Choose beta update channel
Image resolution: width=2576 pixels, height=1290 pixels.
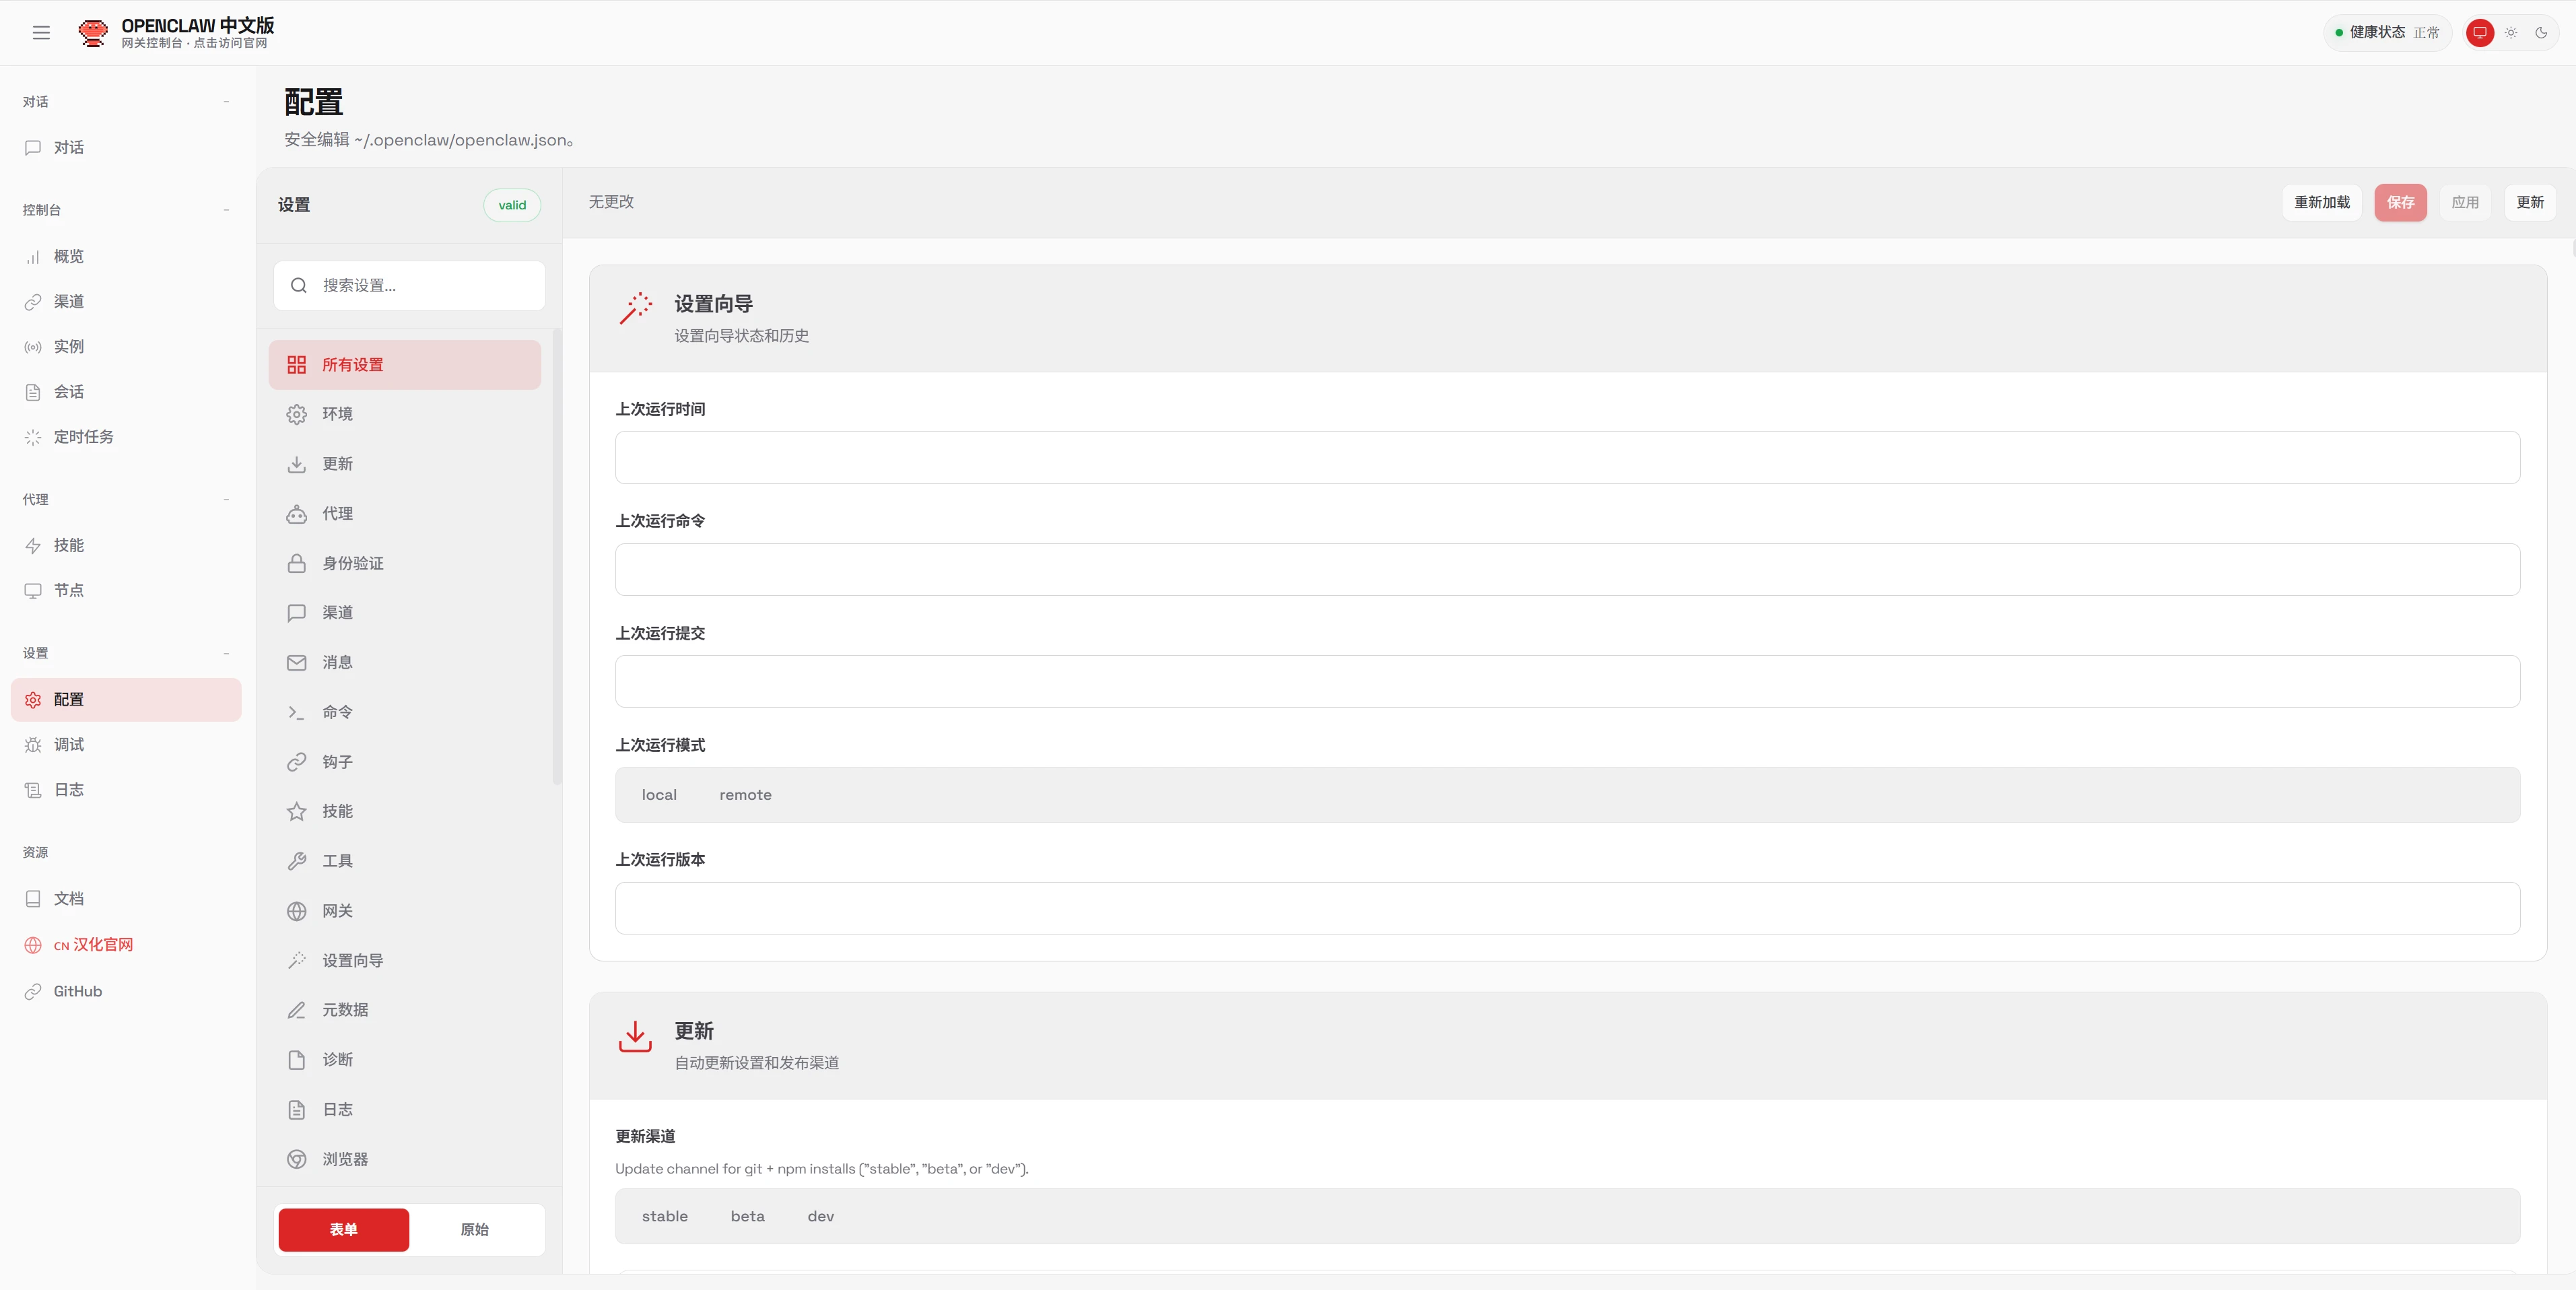(747, 1216)
